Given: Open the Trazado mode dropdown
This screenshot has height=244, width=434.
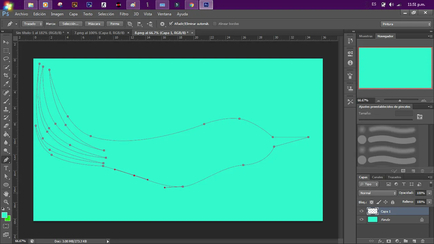Looking at the screenshot, I should click(33, 24).
